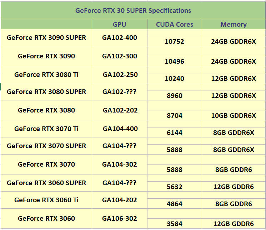Select the 12GB GDDR6X cell in RTX 3080 Ti row
This screenshot has height=230, width=266.
pyautogui.click(x=234, y=78)
